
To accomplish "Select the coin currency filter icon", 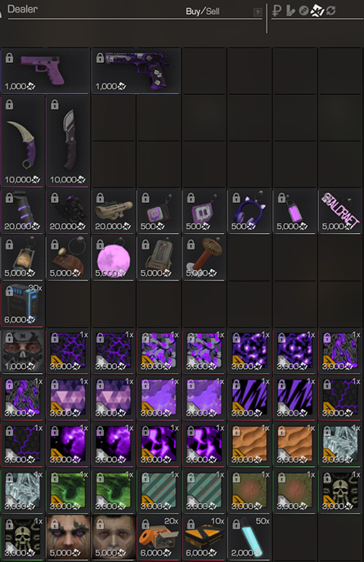I will pos(303,11).
